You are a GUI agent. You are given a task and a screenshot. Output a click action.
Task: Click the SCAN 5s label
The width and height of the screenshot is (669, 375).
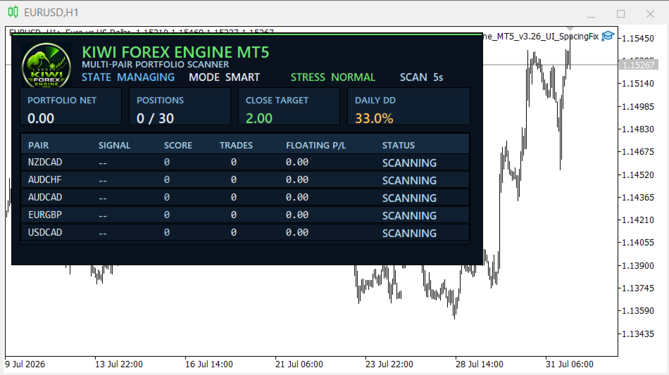point(422,77)
